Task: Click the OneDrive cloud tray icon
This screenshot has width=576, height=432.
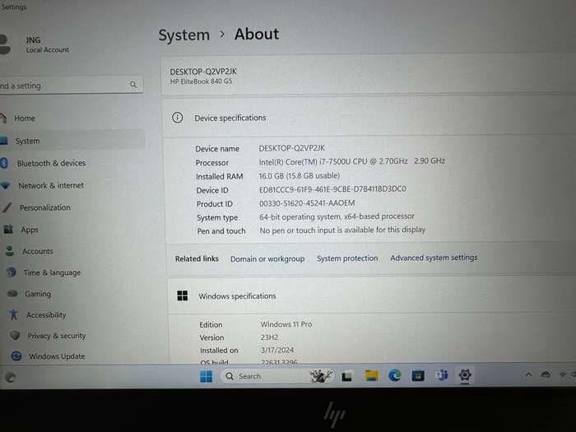Action: click(x=546, y=374)
